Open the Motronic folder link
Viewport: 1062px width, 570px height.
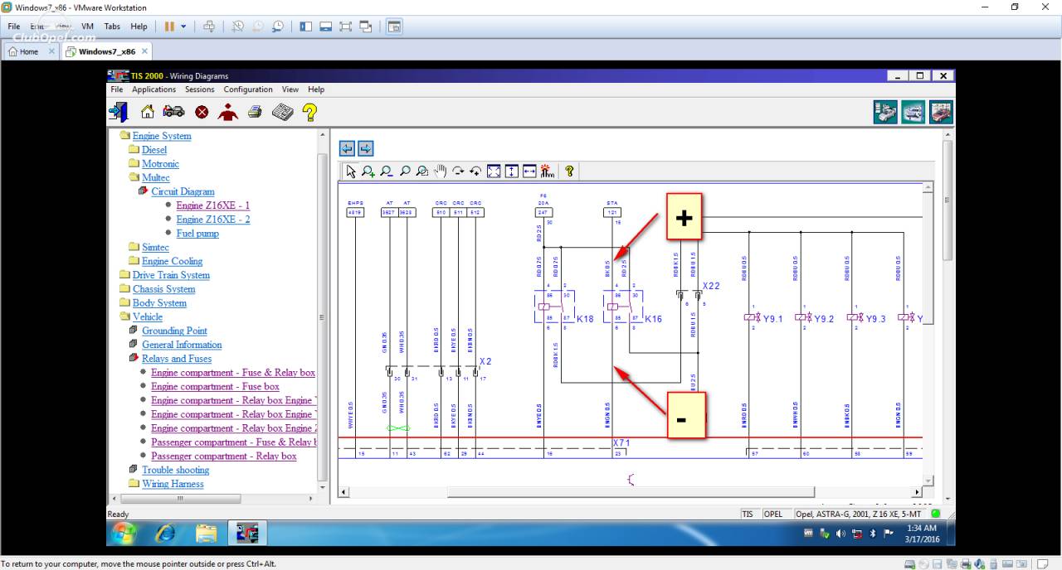[160, 164]
